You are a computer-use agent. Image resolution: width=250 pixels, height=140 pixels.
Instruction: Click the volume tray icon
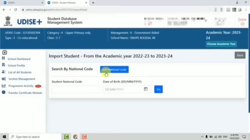[x=220, y=136]
